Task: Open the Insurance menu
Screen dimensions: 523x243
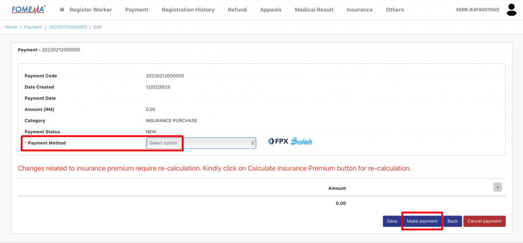Action: 360,10
